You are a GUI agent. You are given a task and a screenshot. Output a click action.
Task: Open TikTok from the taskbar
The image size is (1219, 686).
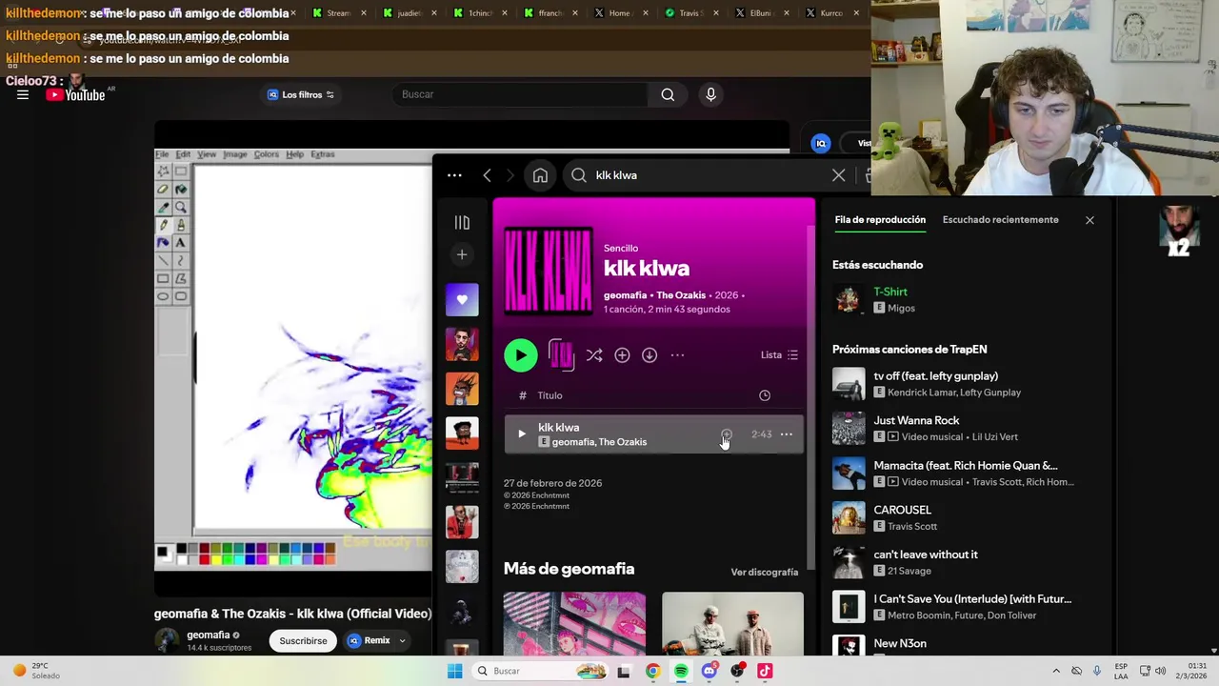point(765,671)
